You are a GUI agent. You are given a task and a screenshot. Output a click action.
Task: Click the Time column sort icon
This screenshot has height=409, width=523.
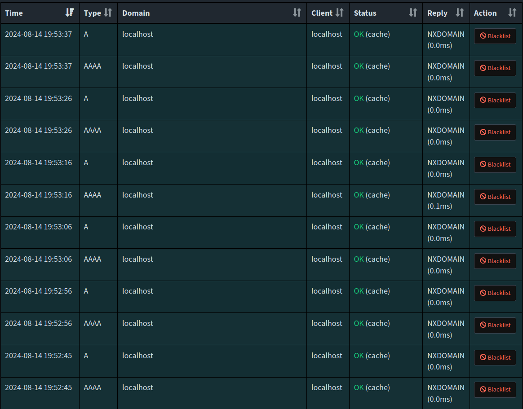pos(69,13)
